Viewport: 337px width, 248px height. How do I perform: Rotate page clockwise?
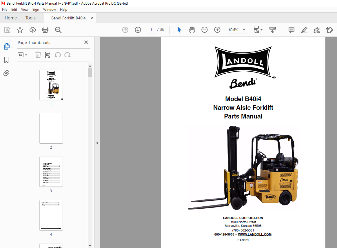coord(68,55)
